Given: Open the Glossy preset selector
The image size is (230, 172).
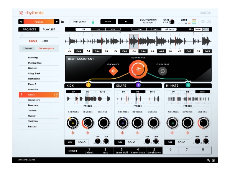Looking at the screenshot, I should 39,22.
